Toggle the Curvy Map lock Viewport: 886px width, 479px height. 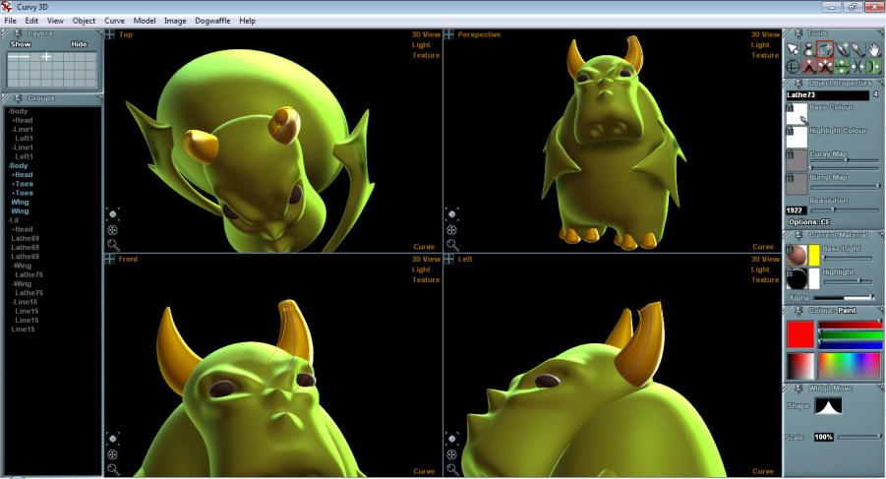coord(790,153)
